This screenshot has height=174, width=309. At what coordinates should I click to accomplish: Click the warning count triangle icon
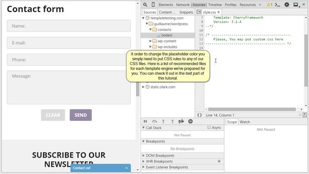pyautogui.click(x=268, y=5)
